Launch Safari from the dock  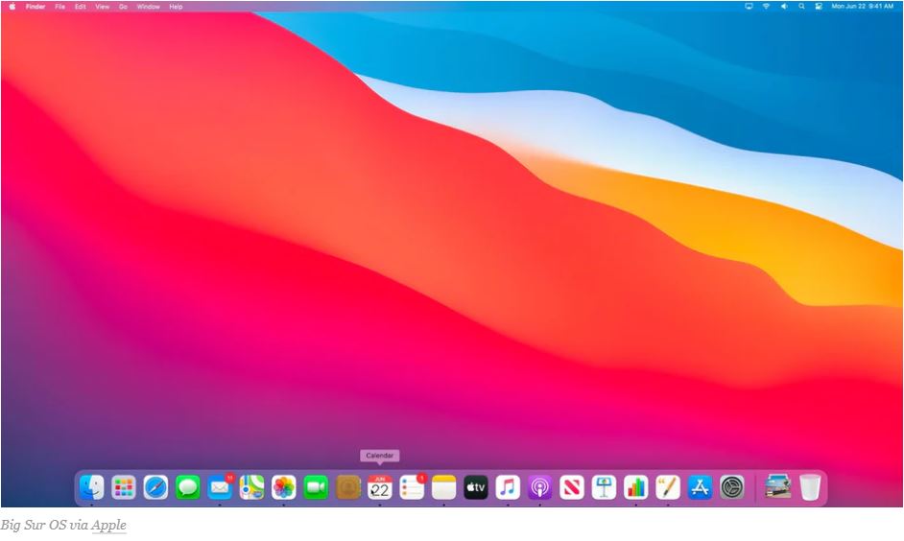coord(155,487)
